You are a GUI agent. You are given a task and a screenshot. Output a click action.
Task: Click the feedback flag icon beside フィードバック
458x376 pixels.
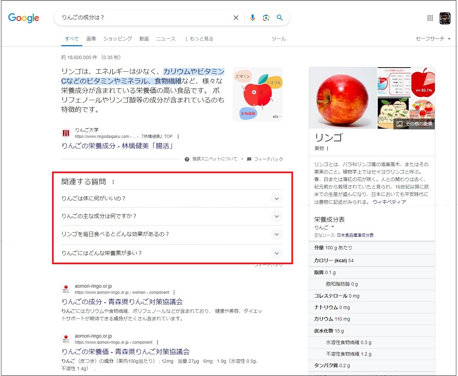249,159
